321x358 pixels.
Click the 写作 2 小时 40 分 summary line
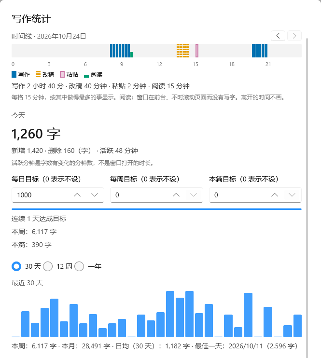click(x=100, y=86)
